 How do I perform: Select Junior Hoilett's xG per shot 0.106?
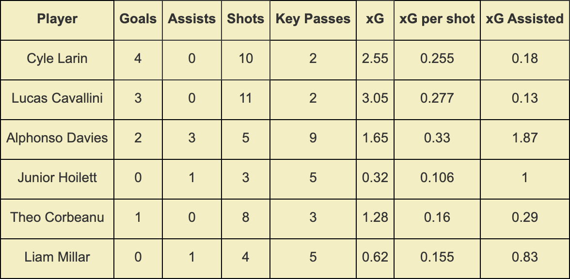tap(437, 178)
